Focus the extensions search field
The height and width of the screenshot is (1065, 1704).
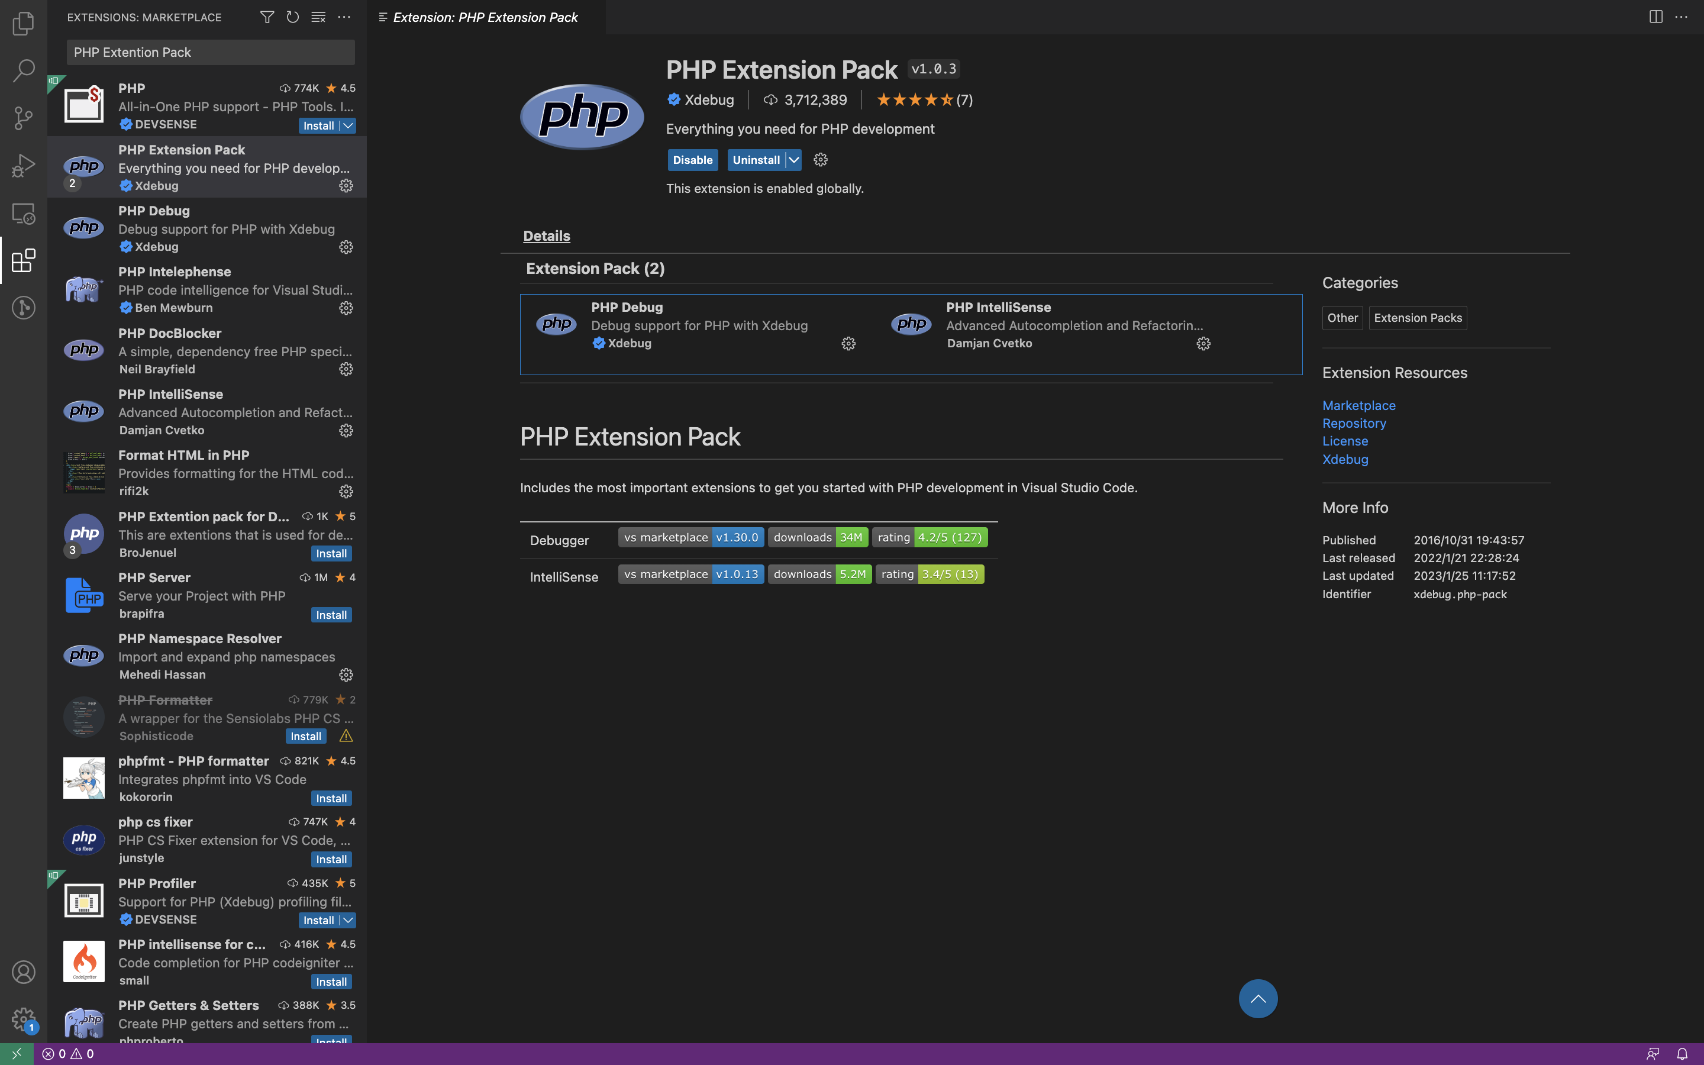coord(211,52)
